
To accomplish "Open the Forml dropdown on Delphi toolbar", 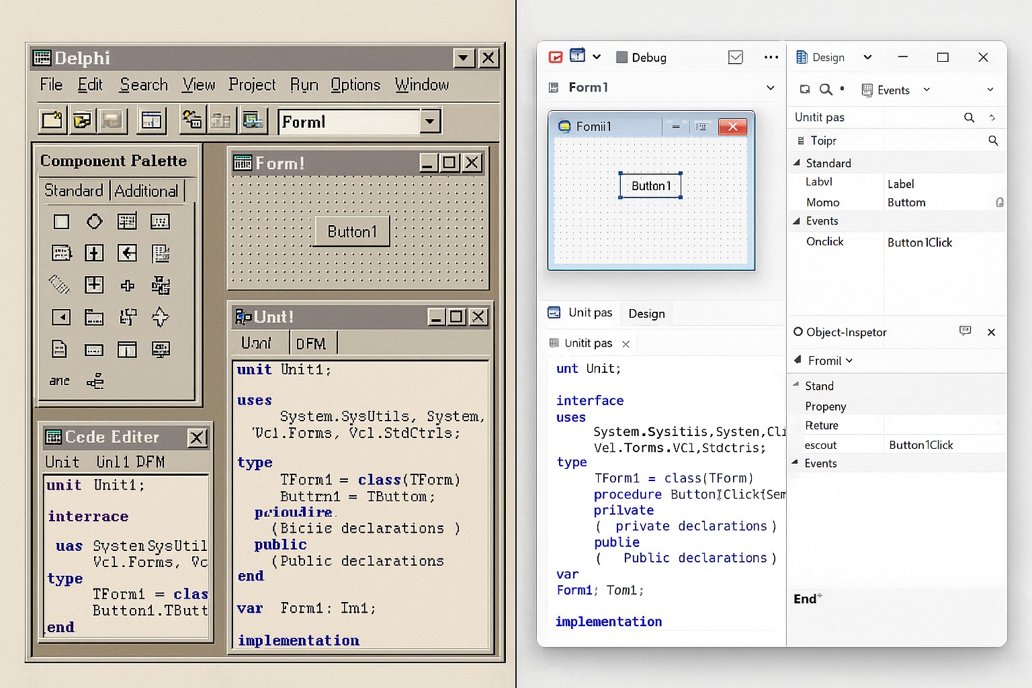I will [x=429, y=122].
